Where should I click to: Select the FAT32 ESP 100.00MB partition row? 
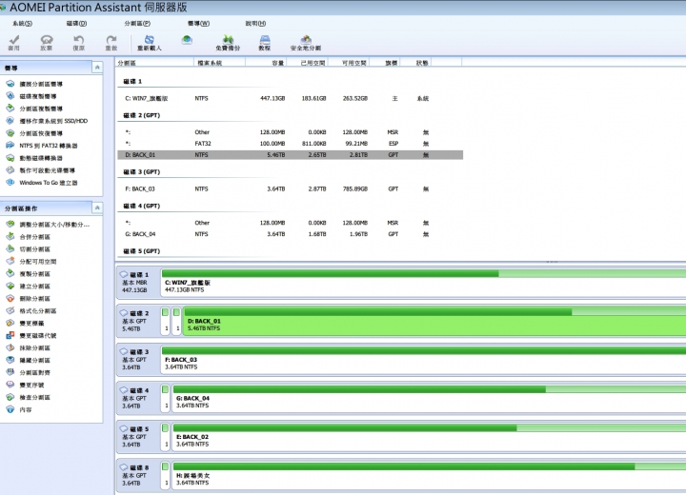click(290, 144)
